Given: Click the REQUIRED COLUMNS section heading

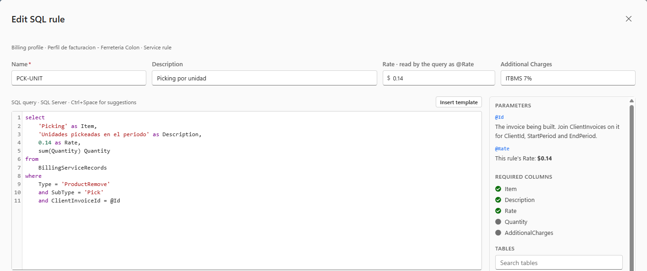Looking at the screenshot, I should [x=524, y=177].
